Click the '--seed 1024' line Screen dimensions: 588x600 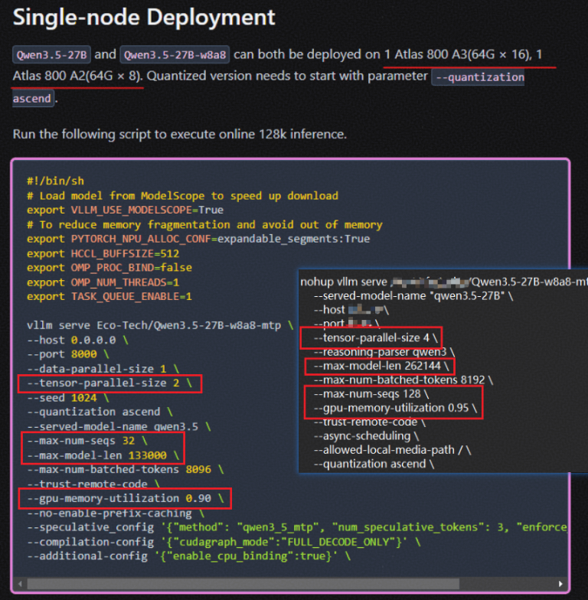(x=68, y=398)
